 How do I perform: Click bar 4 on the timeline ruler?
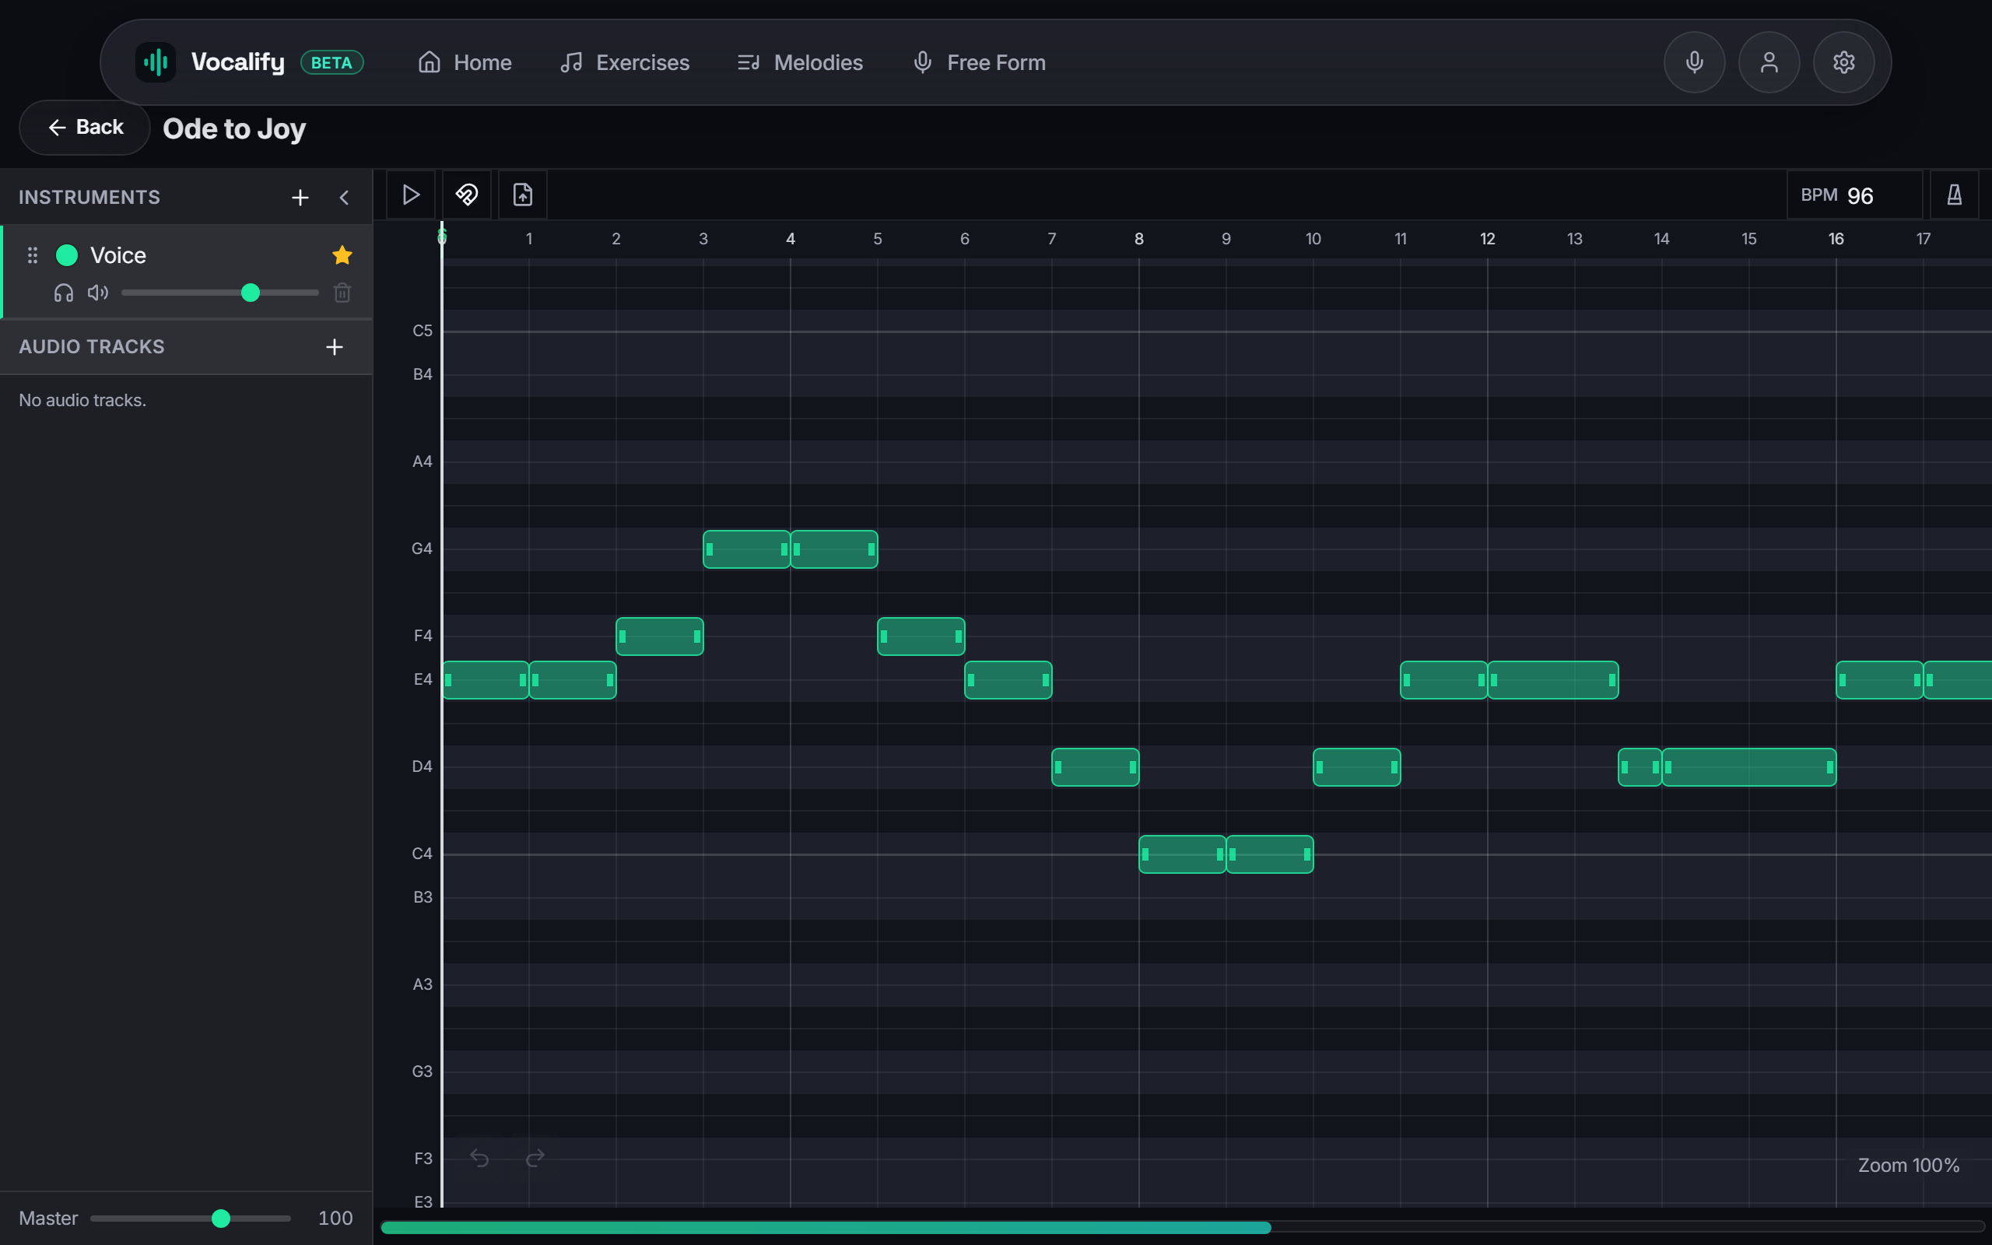[x=791, y=239]
